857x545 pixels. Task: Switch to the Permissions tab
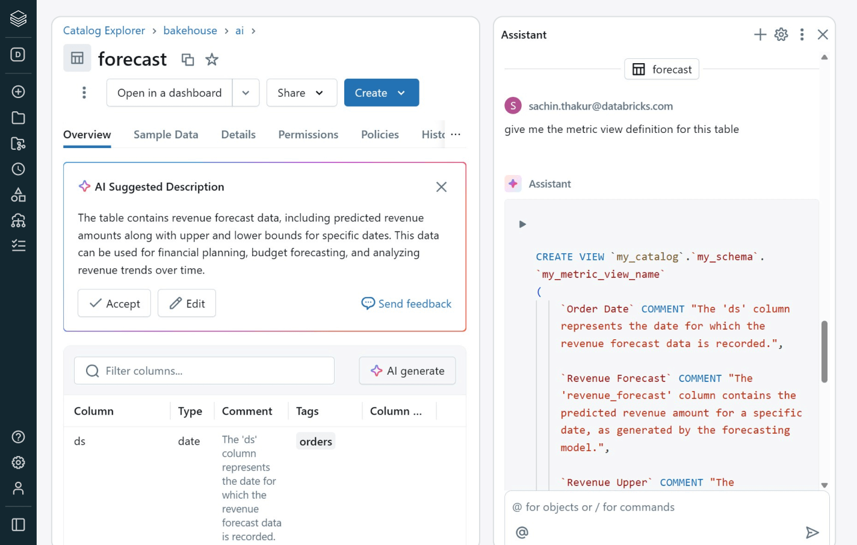click(308, 135)
